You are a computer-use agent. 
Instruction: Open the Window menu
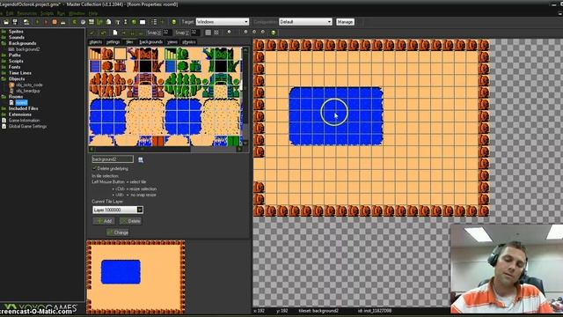77,13
